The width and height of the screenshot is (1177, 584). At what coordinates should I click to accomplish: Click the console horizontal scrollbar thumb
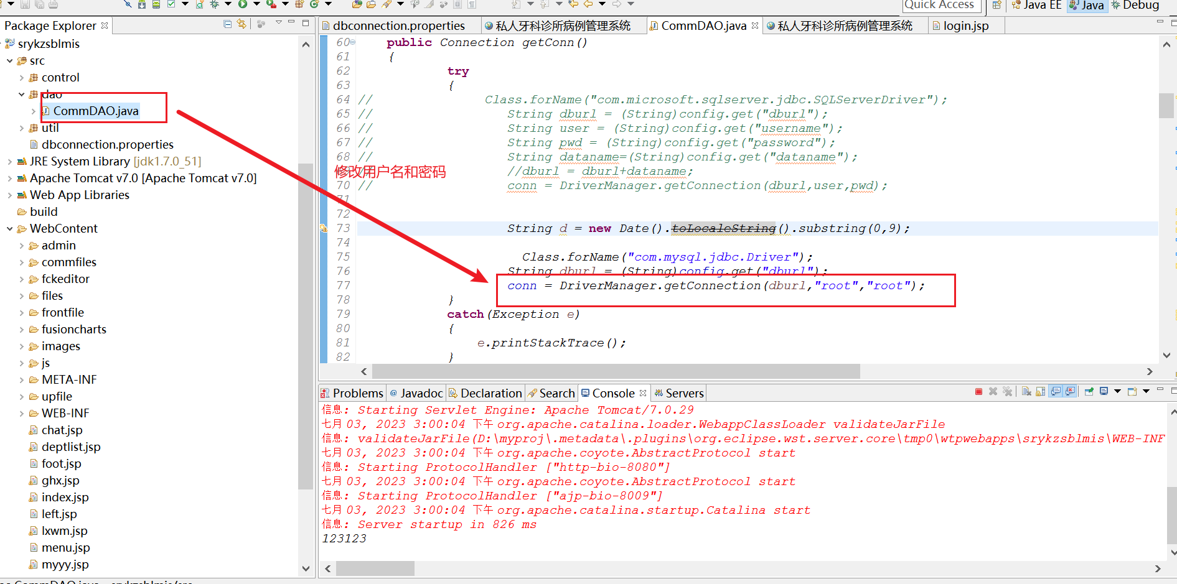tap(375, 568)
